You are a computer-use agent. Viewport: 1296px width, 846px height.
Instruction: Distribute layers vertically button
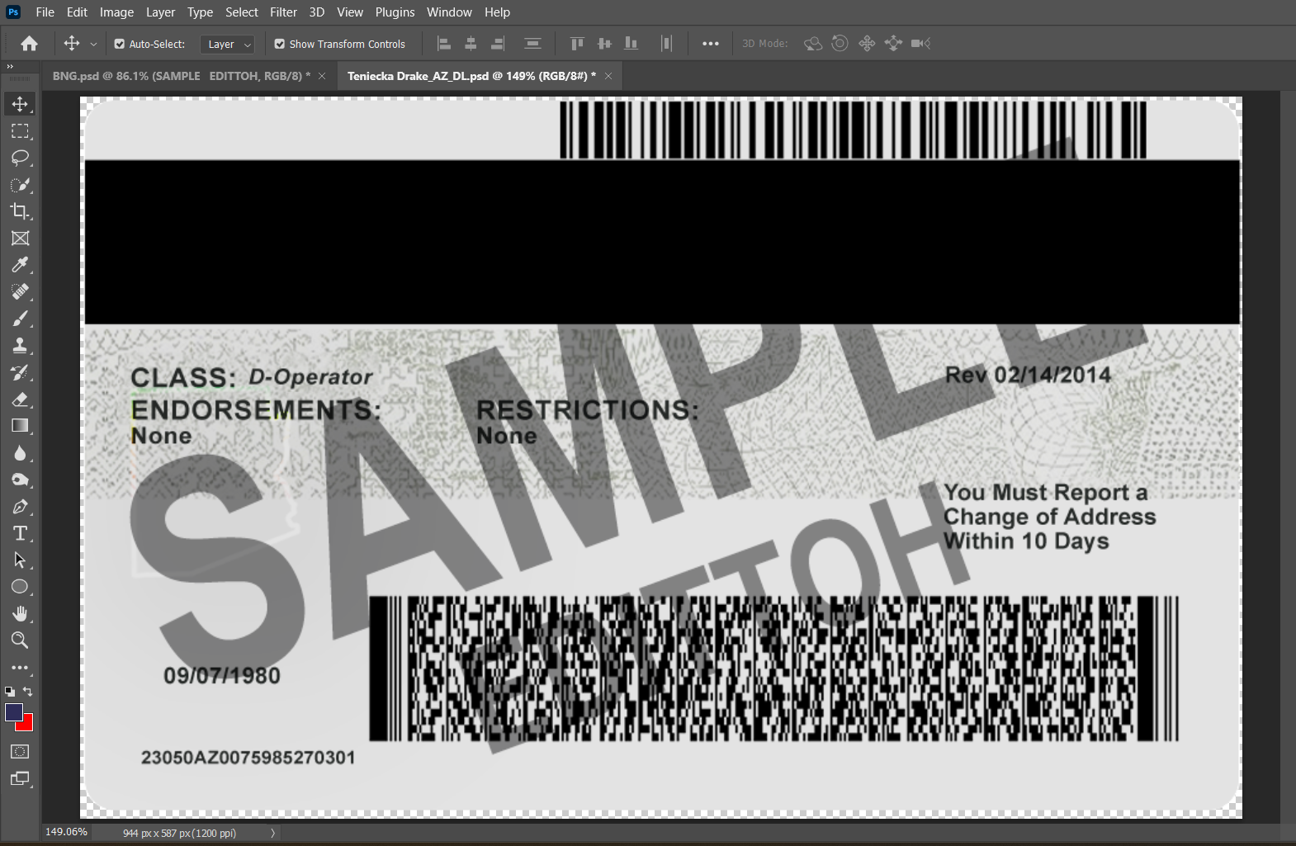[x=533, y=44]
